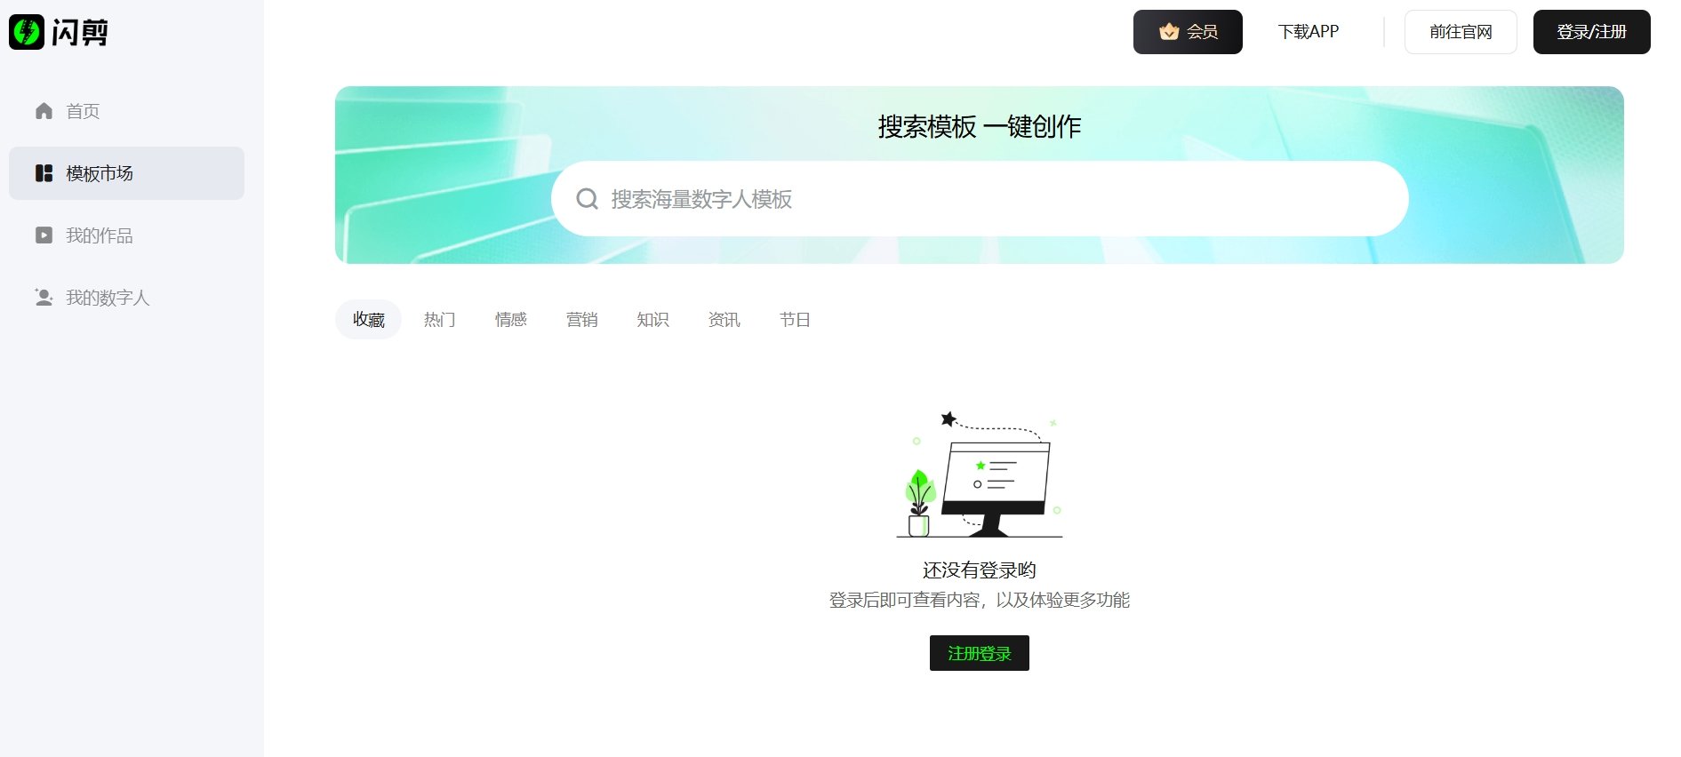Show the 营销 templates tab

581,320
